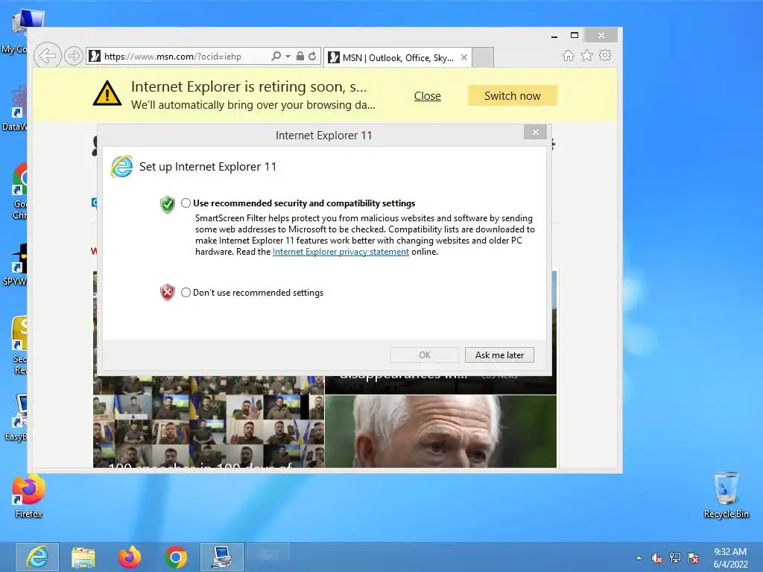Screen dimensions: 763x572
Task: Open the computer app icon on taskbar
Action: 222,557
